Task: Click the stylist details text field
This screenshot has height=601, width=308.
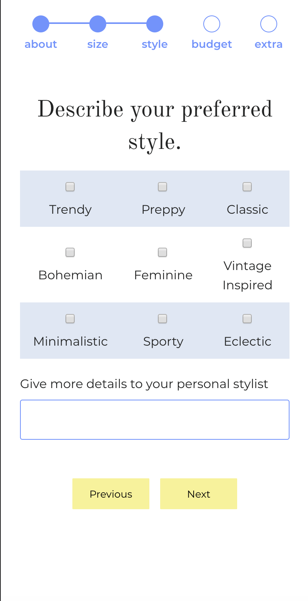Action: pos(155,420)
